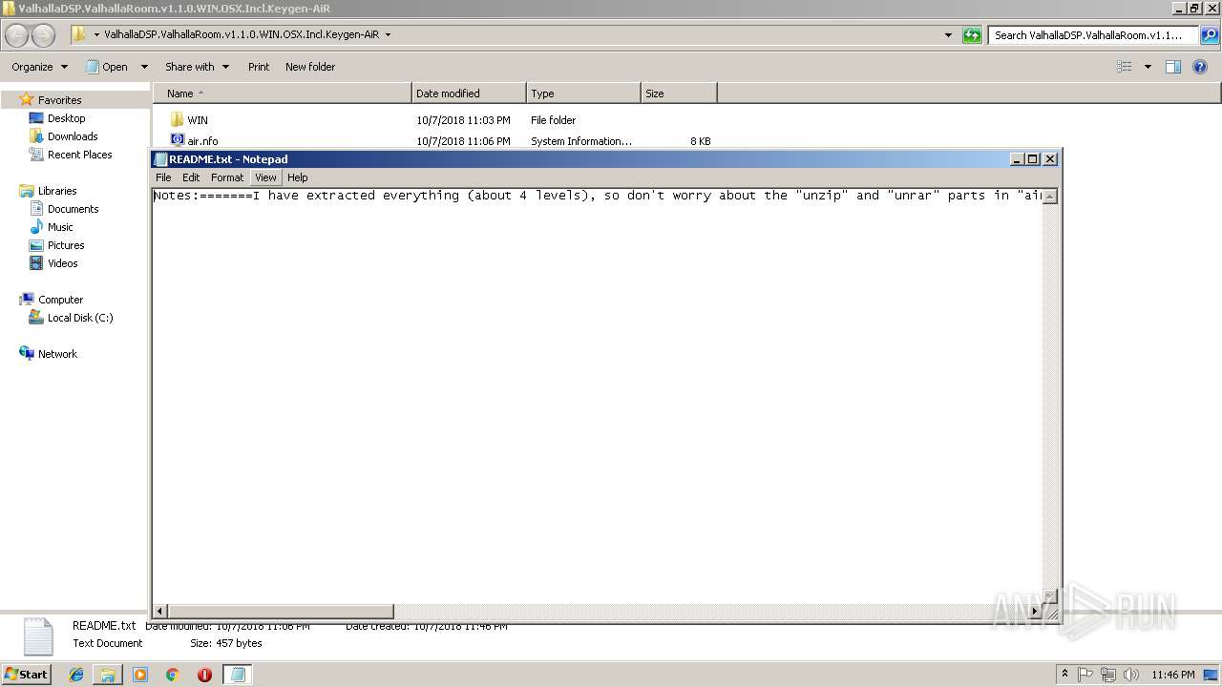This screenshot has width=1222, height=687.
Task: Select Network in navigation pane
Action: (57, 354)
